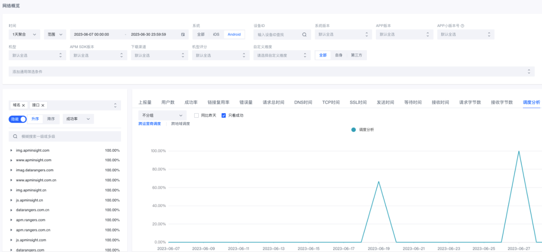Viewport: 542px width, 252px height.
Task: Click the search magnifier in device ID field
Action: pos(304,35)
